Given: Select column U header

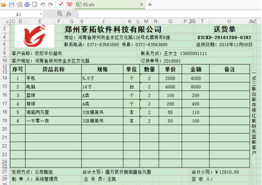Looking at the screenshot, I should [229, 21].
